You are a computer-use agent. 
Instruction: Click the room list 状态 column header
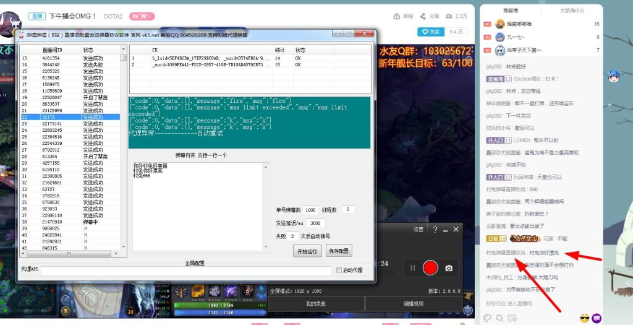[x=101, y=50]
